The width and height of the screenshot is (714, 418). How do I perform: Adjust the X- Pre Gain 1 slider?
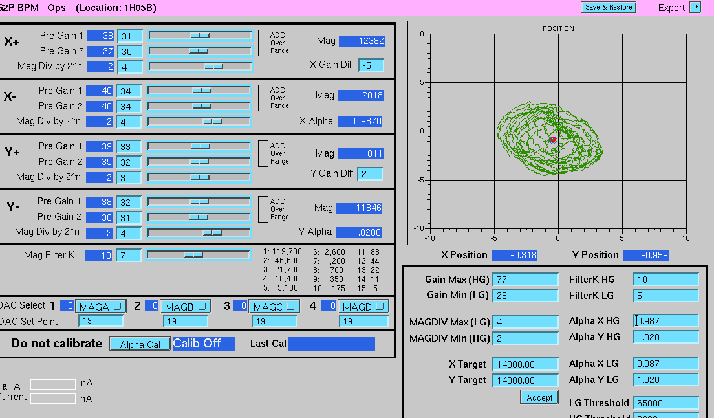(x=199, y=91)
